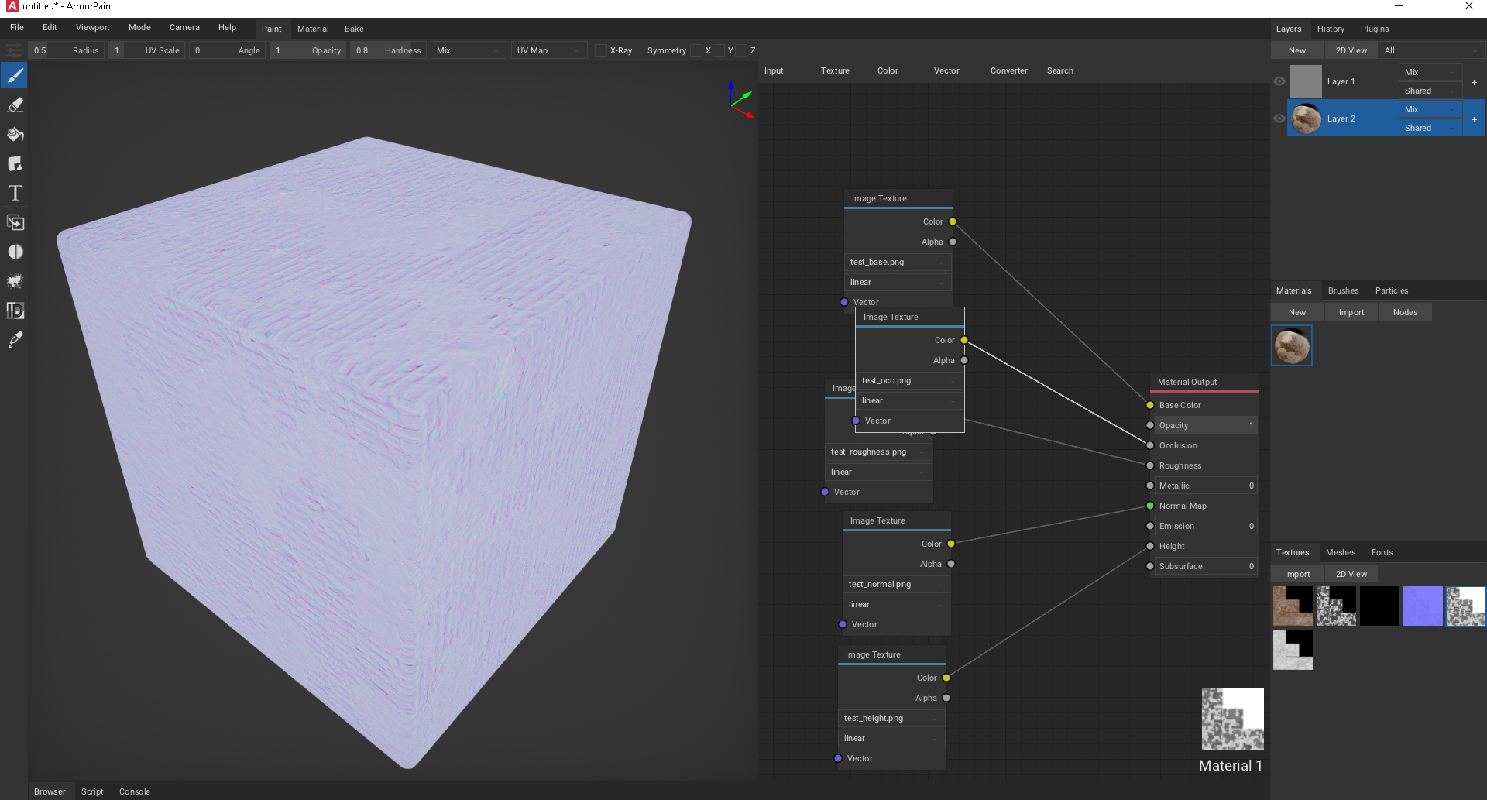
Task: Choose the Clone stamp tool
Action: pyautogui.click(x=15, y=222)
